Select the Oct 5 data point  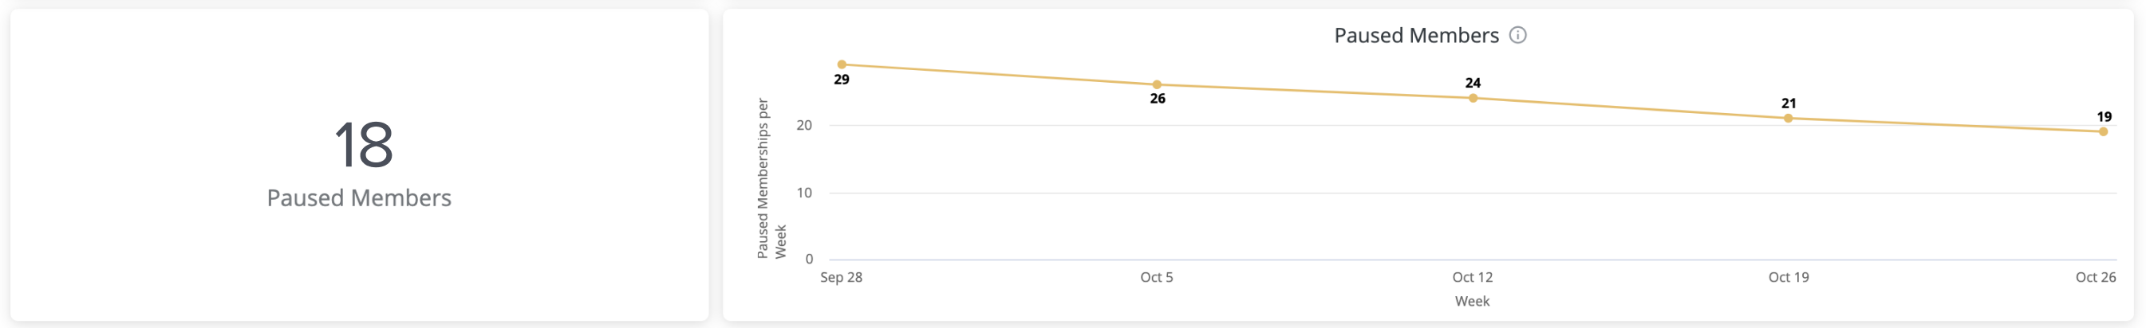[x=1157, y=84]
